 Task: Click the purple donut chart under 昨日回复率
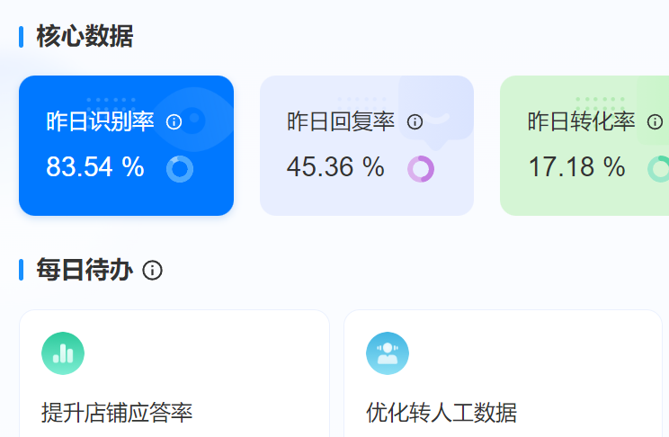420,168
